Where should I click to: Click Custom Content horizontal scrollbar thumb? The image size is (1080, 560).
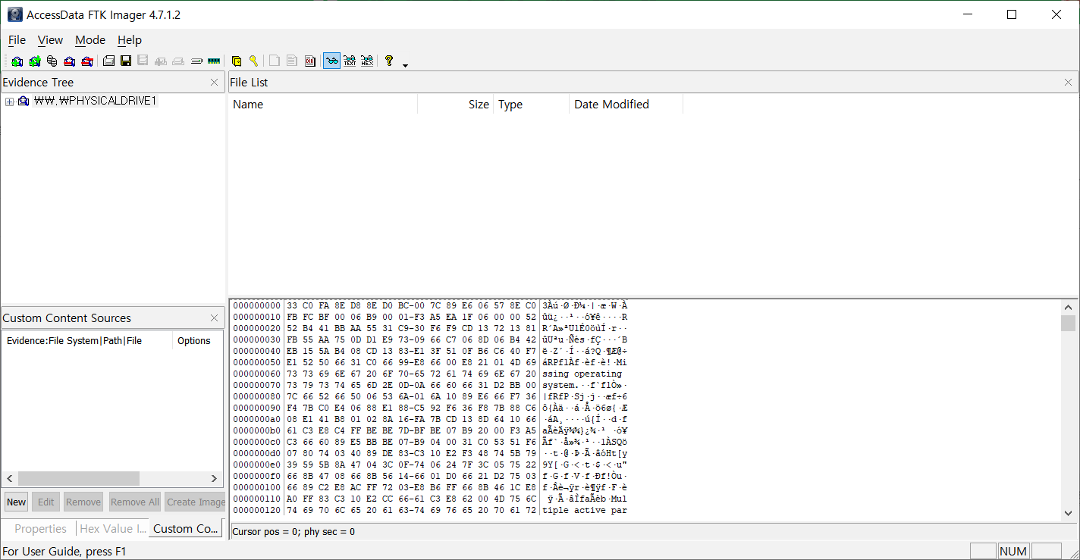(79, 479)
